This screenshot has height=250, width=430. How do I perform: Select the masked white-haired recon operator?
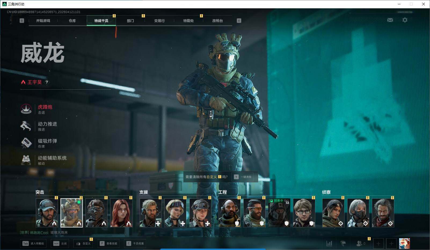point(358,213)
